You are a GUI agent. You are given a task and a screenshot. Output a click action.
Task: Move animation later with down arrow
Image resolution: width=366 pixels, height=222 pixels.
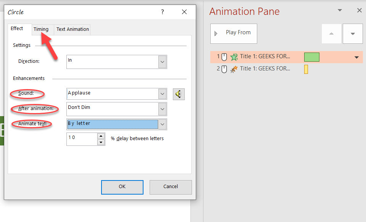353,34
